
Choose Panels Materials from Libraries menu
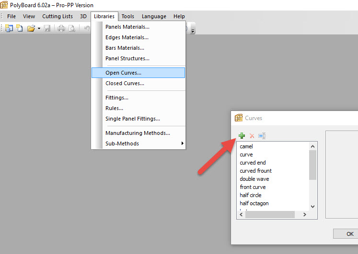tap(139, 27)
